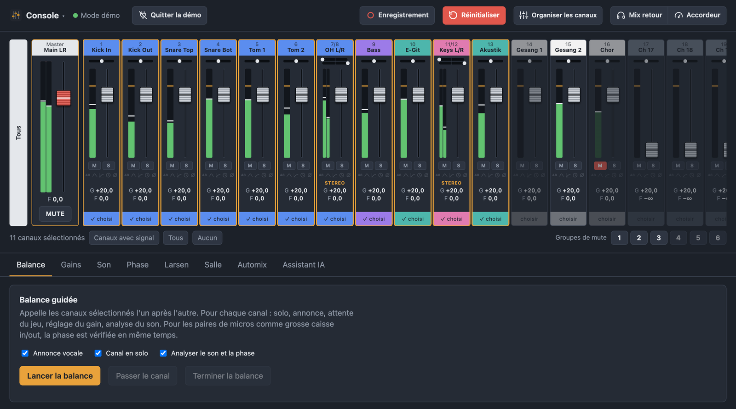Click the Canaux avec signal filter
736x409 pixels.
[124, 238]
